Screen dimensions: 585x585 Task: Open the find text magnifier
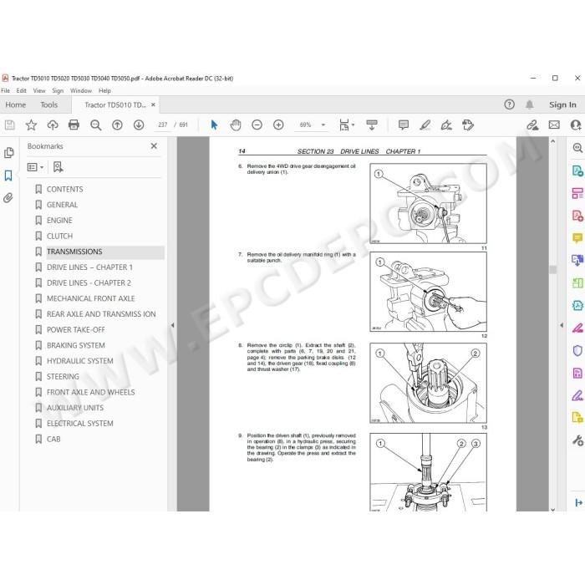tap(96, 125)
